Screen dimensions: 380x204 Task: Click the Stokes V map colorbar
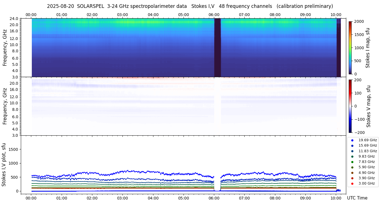pos(350,106)
